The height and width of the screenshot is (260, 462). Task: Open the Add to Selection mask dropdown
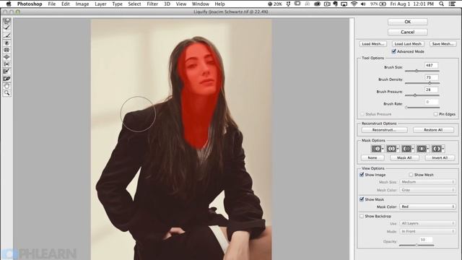[393, 149]
